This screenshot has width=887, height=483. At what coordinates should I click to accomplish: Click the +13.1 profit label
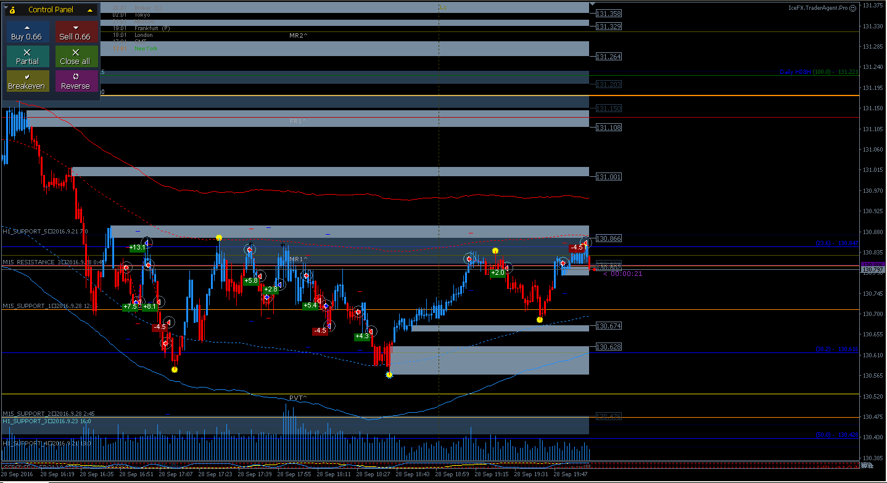[138, 248]
